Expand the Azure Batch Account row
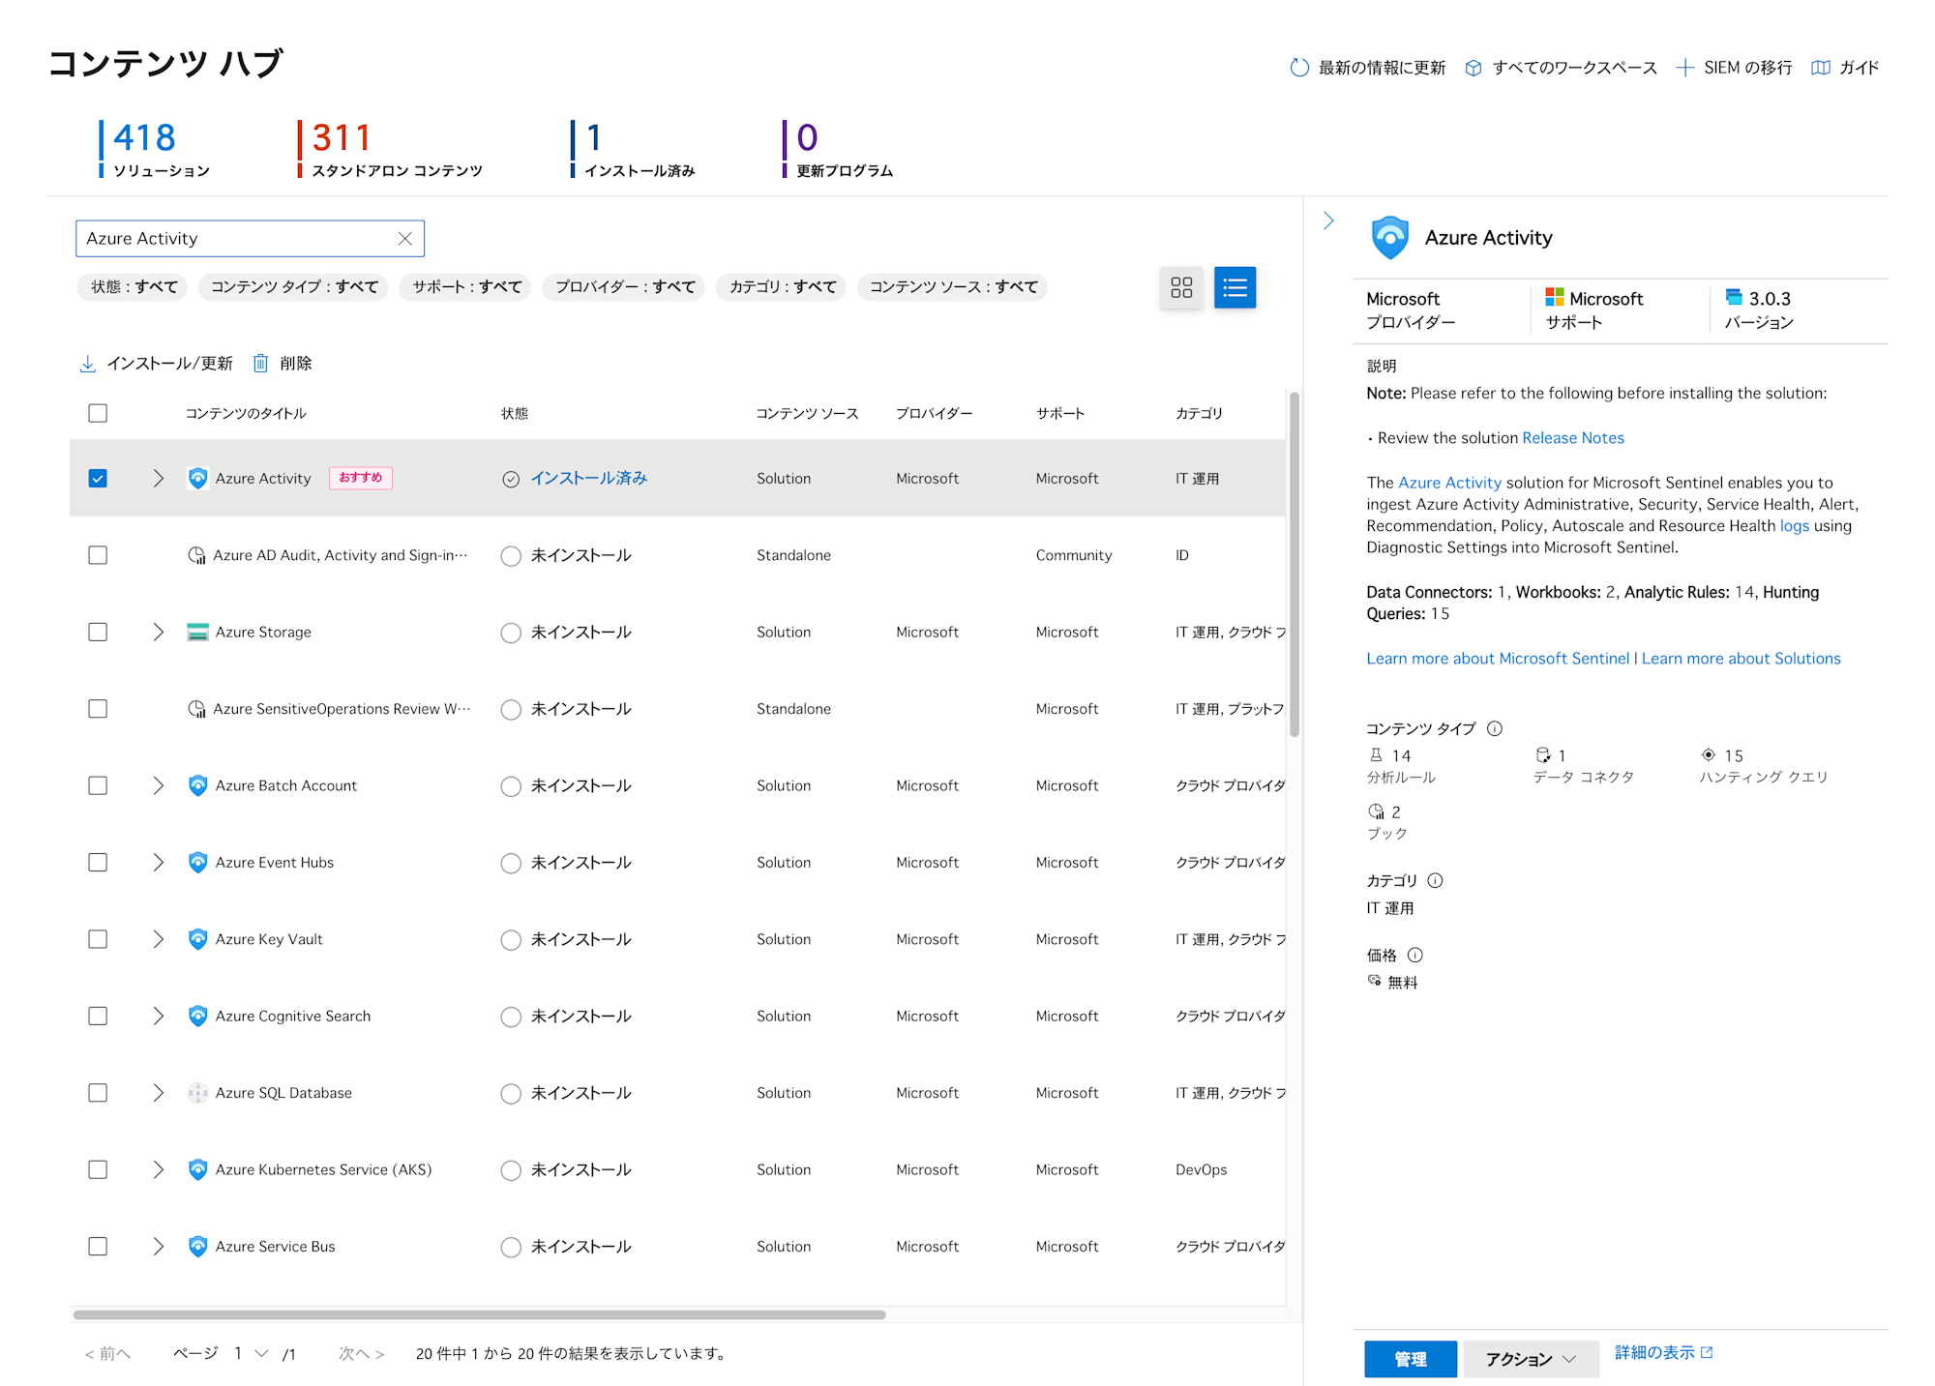This screenshot has width=1935, height=1386. (159, 785)
